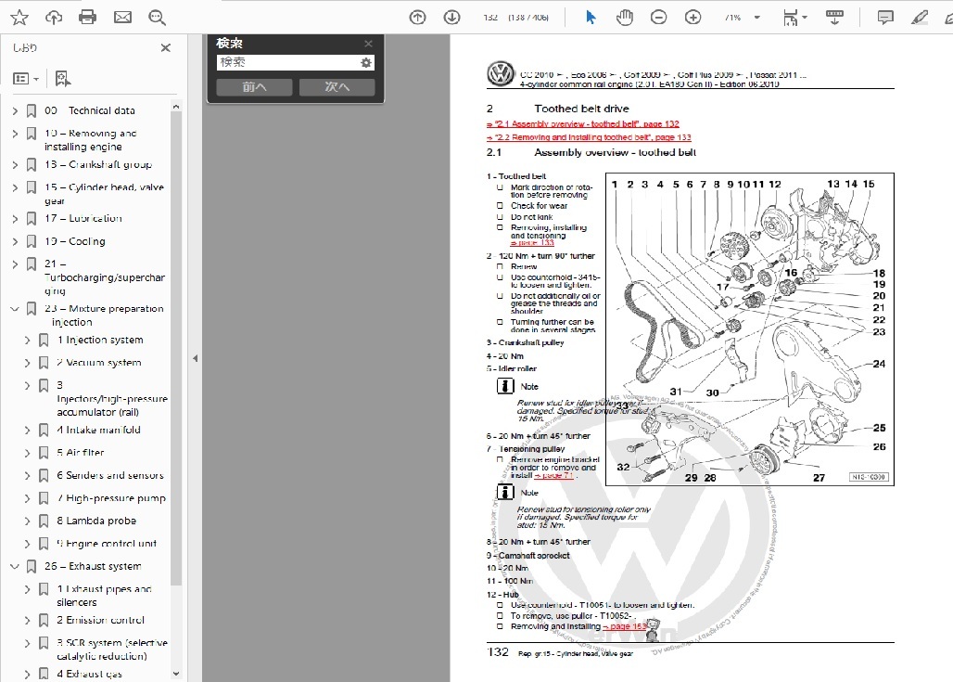Open the fit page options tool
This screenshot has height=682, width=953.
pyautogui.click(x=794, y=17)
